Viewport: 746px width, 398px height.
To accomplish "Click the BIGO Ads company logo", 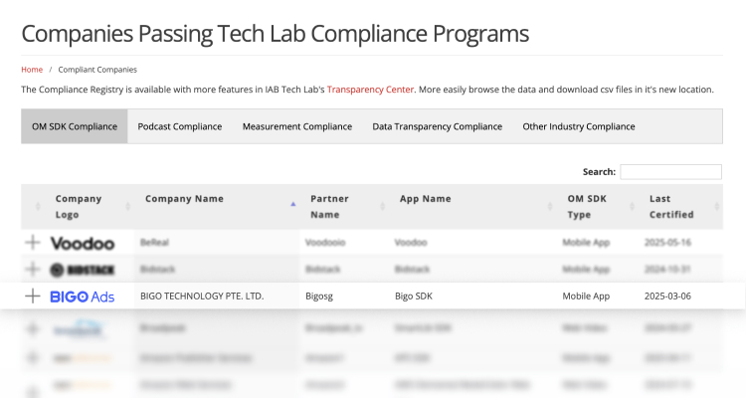I will coord(83,296).
